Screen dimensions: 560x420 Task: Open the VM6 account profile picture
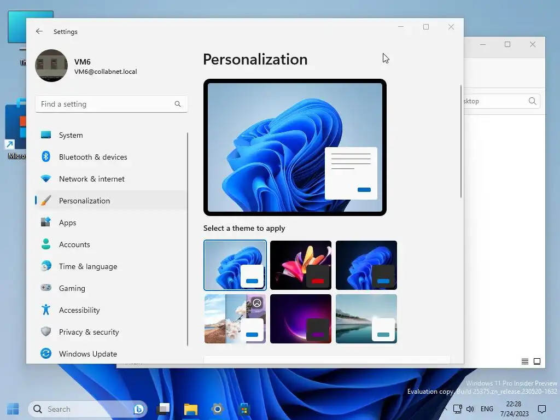point(51,66)
